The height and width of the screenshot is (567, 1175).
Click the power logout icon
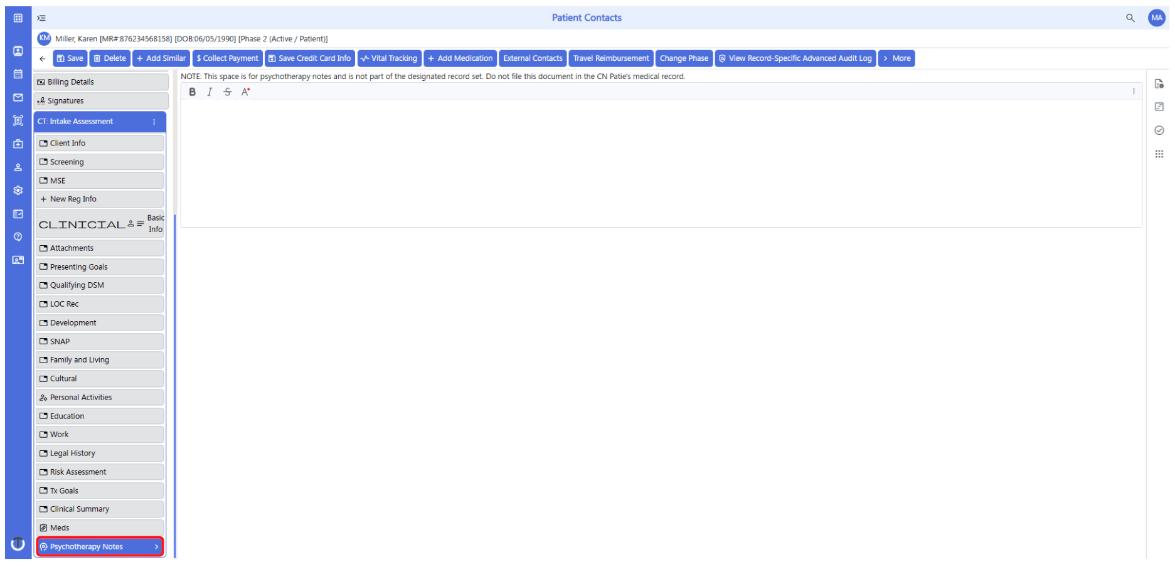point(18,544)
